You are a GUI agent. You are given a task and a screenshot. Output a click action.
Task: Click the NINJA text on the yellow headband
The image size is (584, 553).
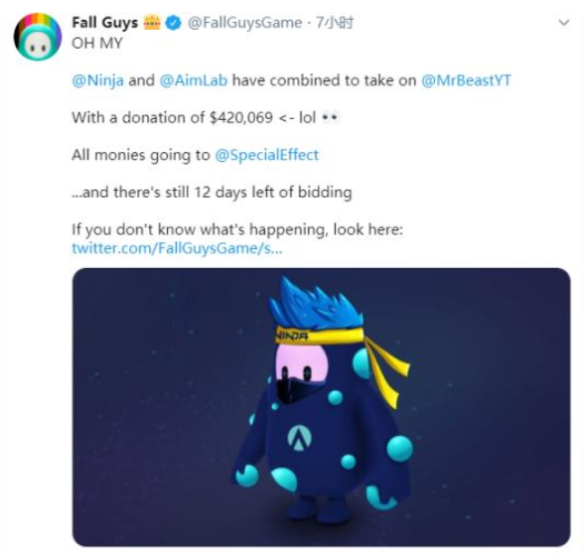(x=292, y=336)
